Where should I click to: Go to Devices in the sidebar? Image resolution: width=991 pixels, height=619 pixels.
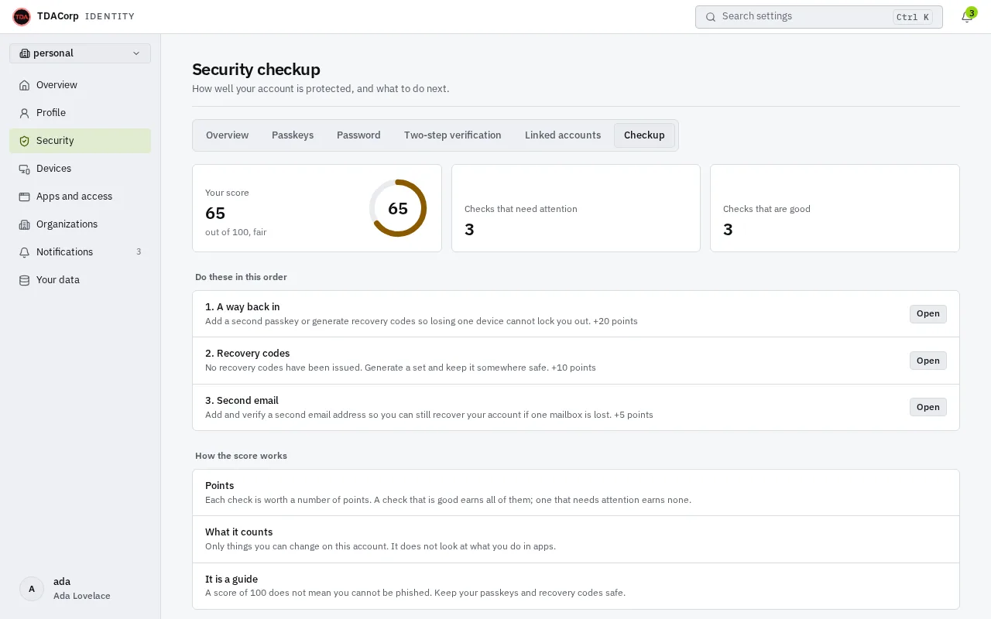coord(81,169)
